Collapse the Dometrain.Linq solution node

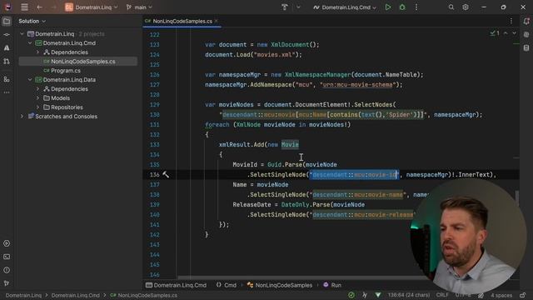(22, 34)
